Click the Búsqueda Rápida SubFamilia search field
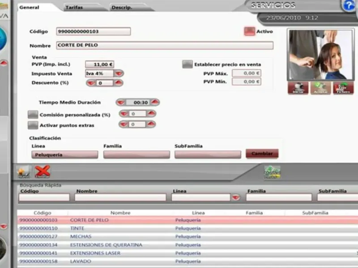 click(337, 197)
